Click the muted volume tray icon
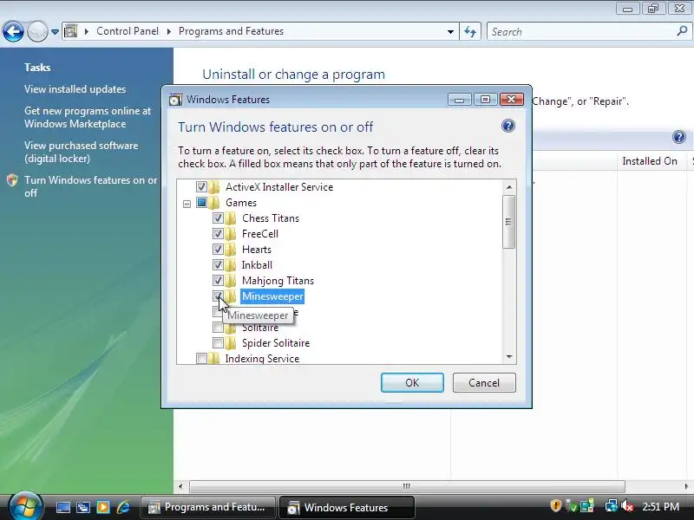 [626, 506]
